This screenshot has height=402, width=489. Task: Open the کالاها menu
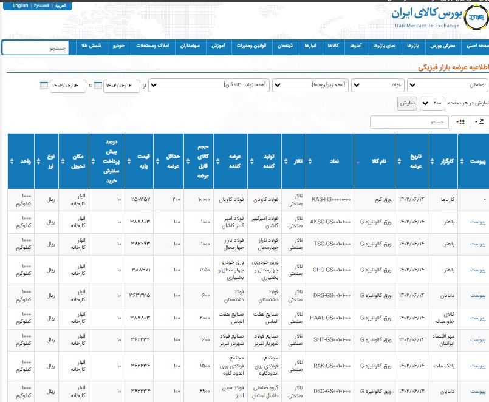click(333, 46)
